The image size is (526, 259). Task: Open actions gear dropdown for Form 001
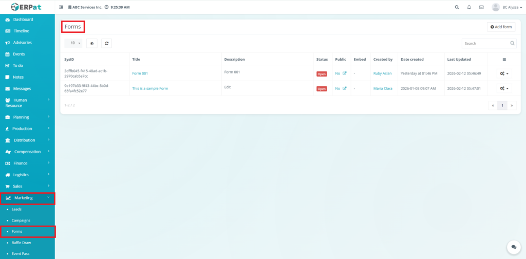[x=504, y=73]
